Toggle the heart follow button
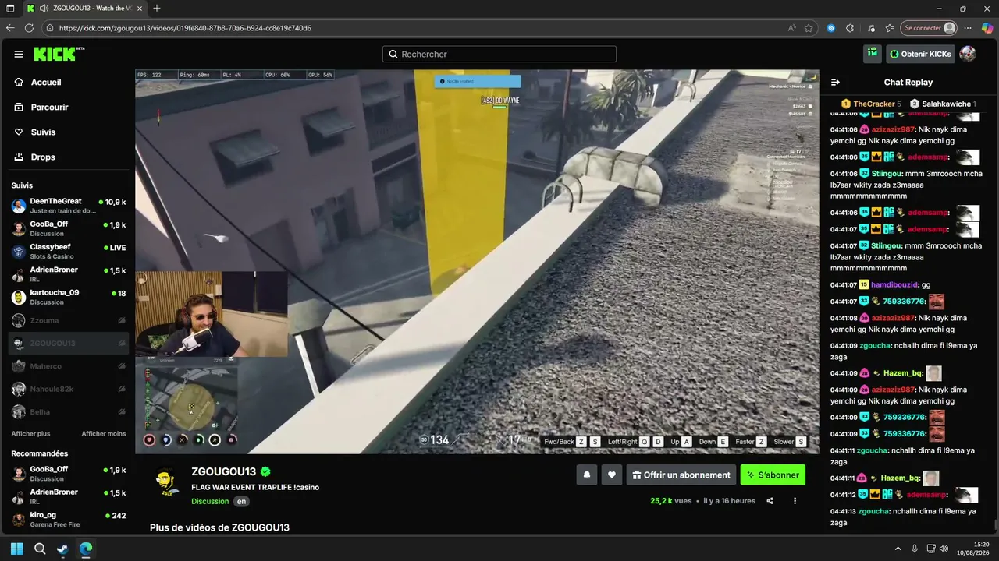 pyautogui.click(x=612, y=475)
